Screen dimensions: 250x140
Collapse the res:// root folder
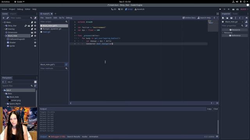click(x=3, y=90)
